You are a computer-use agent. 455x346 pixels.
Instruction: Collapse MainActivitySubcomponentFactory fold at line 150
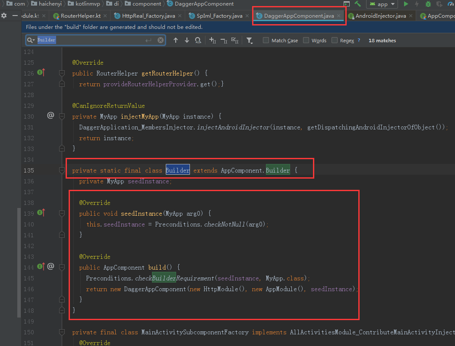coord(62,332)
